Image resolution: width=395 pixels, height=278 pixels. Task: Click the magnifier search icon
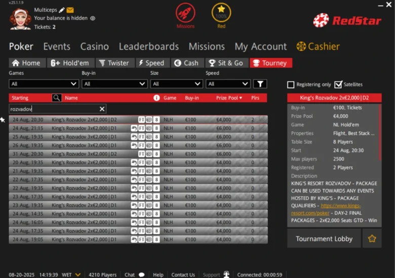pos(57,98)
